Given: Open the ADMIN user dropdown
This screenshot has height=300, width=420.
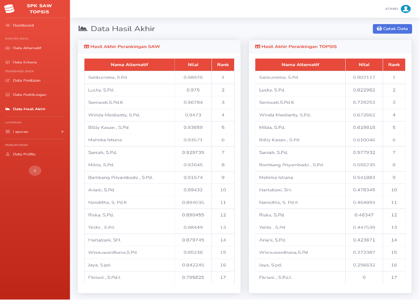Looking at the screenshot, I should pos(397,9).
